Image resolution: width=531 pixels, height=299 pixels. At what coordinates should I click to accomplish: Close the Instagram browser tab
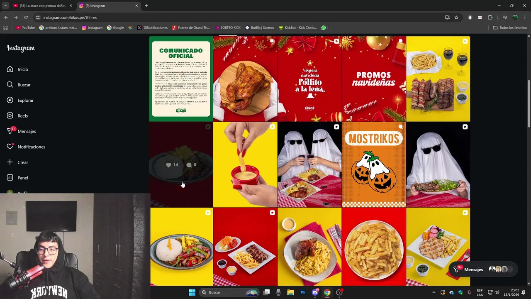(136, 6)
